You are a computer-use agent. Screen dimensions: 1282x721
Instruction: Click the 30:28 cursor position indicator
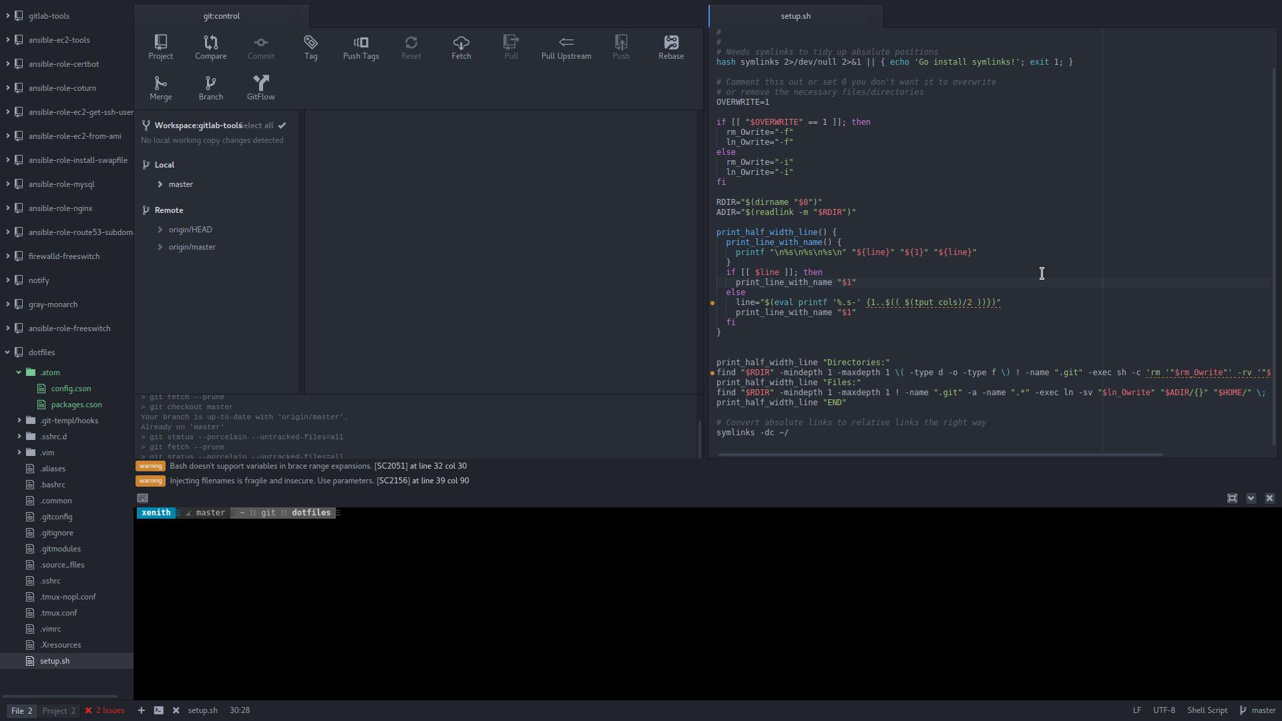[240, 710]
